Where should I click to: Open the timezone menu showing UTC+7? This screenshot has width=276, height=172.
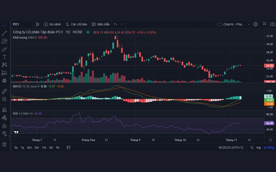point(230,148)
